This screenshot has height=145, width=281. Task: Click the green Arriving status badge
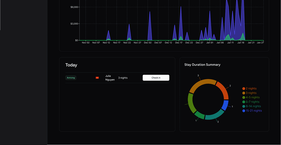click(x=71, y=78)
